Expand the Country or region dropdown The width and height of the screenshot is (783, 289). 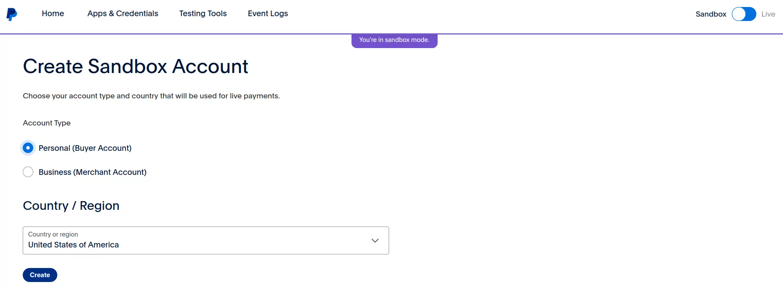pyautogui.click(x=206, y=240)
